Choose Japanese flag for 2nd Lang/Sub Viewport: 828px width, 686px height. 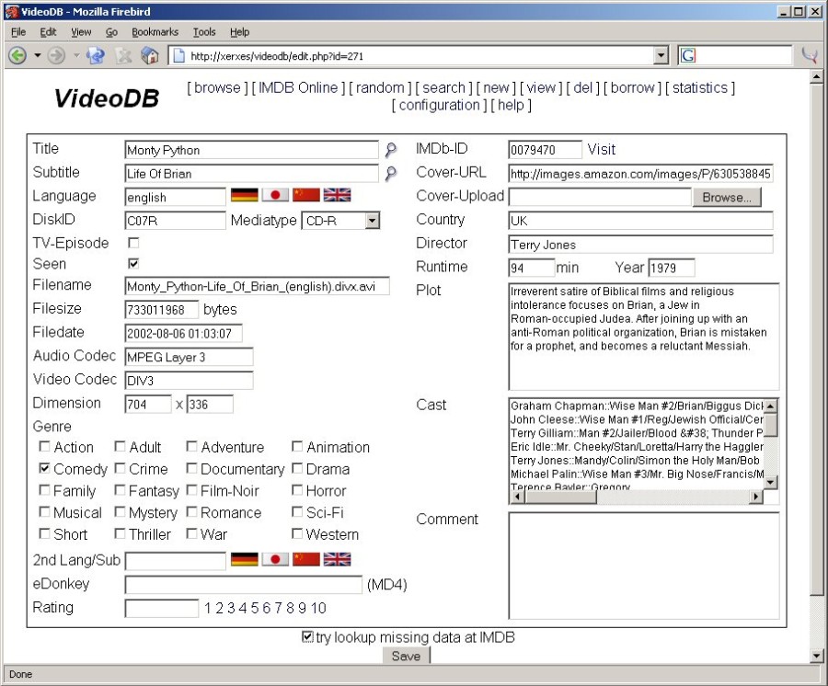[275, 559]
